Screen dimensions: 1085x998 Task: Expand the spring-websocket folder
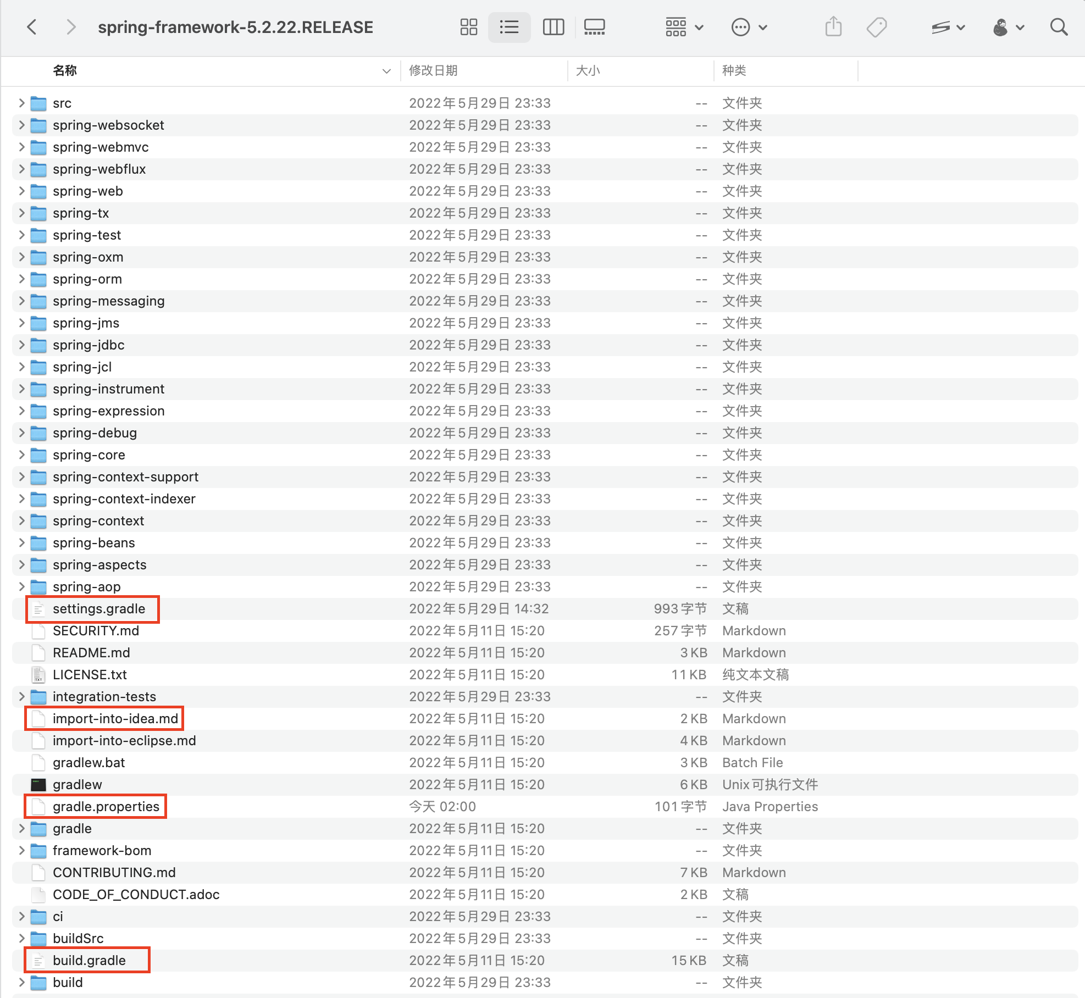(21, 125)
